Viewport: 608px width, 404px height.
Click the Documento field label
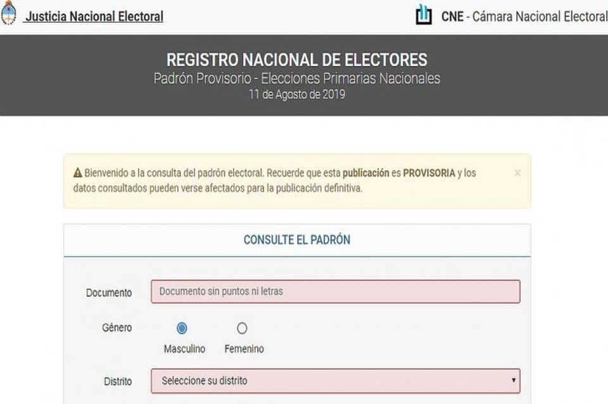point(109,293)
